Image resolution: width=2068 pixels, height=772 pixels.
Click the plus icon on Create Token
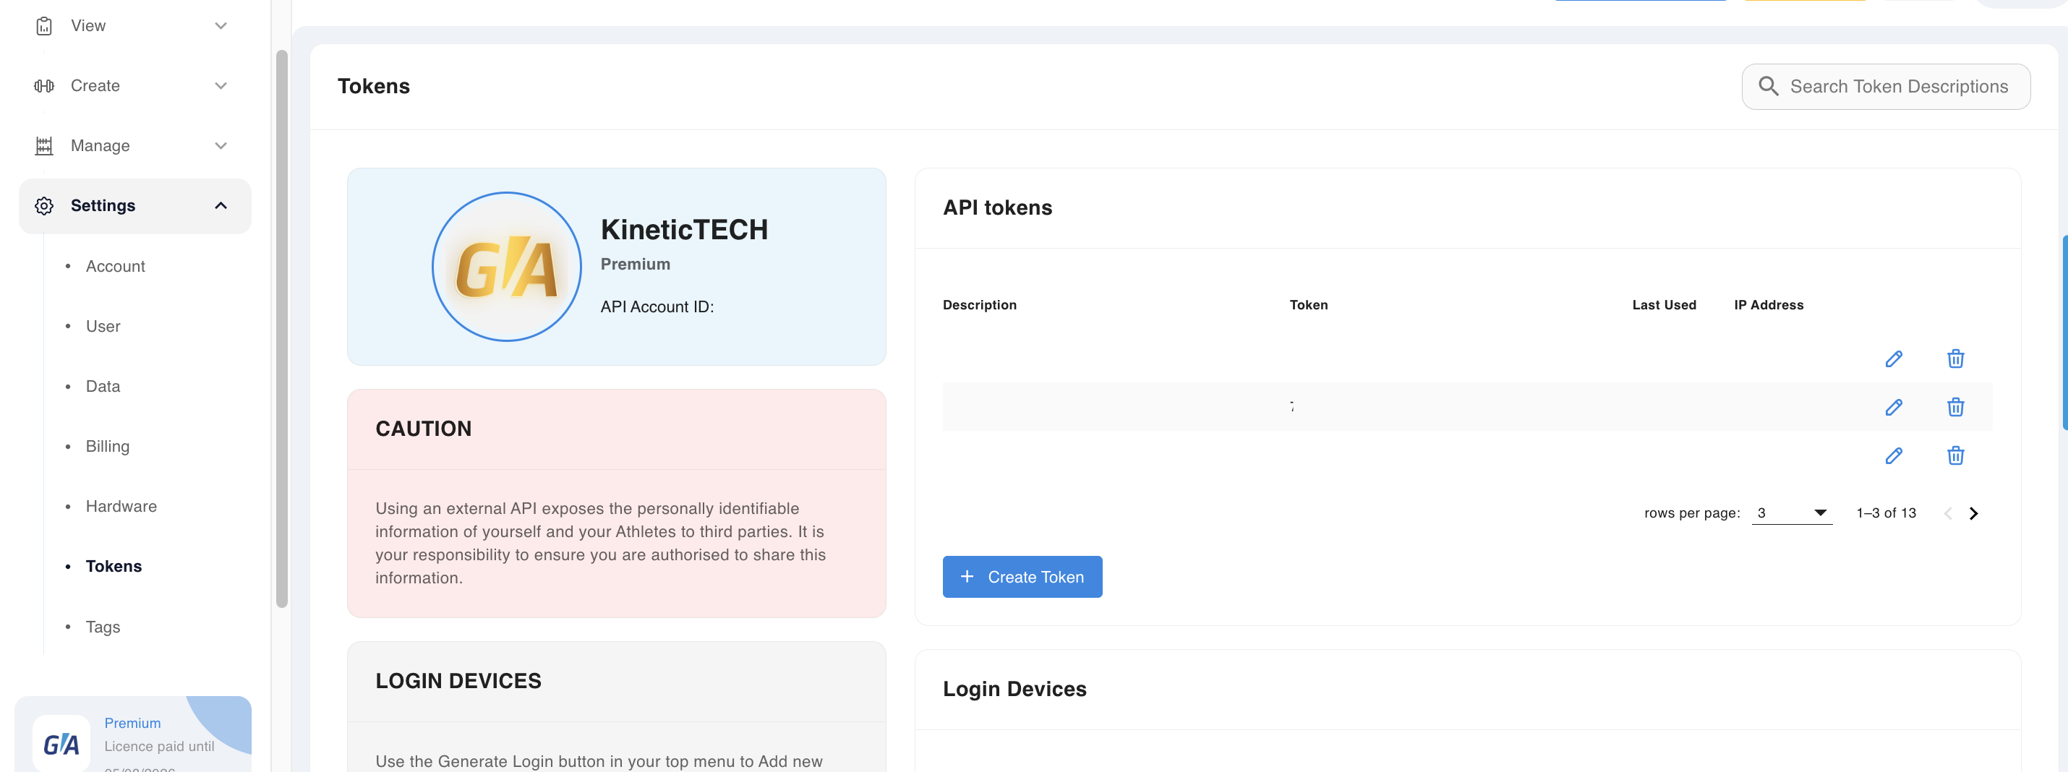pyautogui.click(x=967, y=577)
